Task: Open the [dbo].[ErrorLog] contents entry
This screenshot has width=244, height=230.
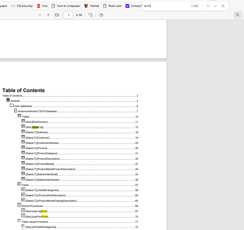Action: (34, 127)
